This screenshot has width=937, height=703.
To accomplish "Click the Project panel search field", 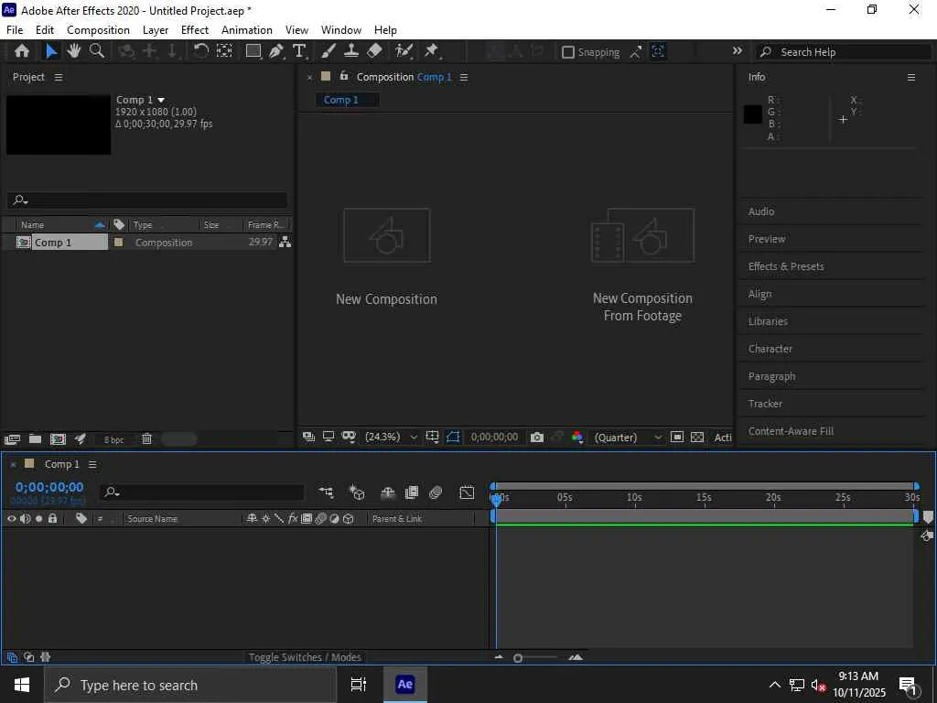I will pos(147,200).
